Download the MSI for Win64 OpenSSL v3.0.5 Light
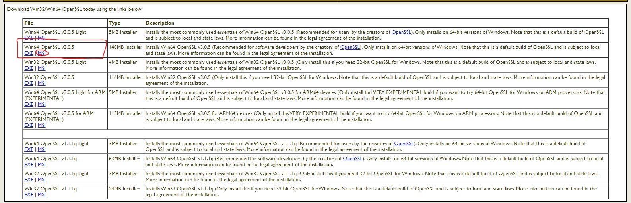 pyautogui.click(x=41, y=38)
